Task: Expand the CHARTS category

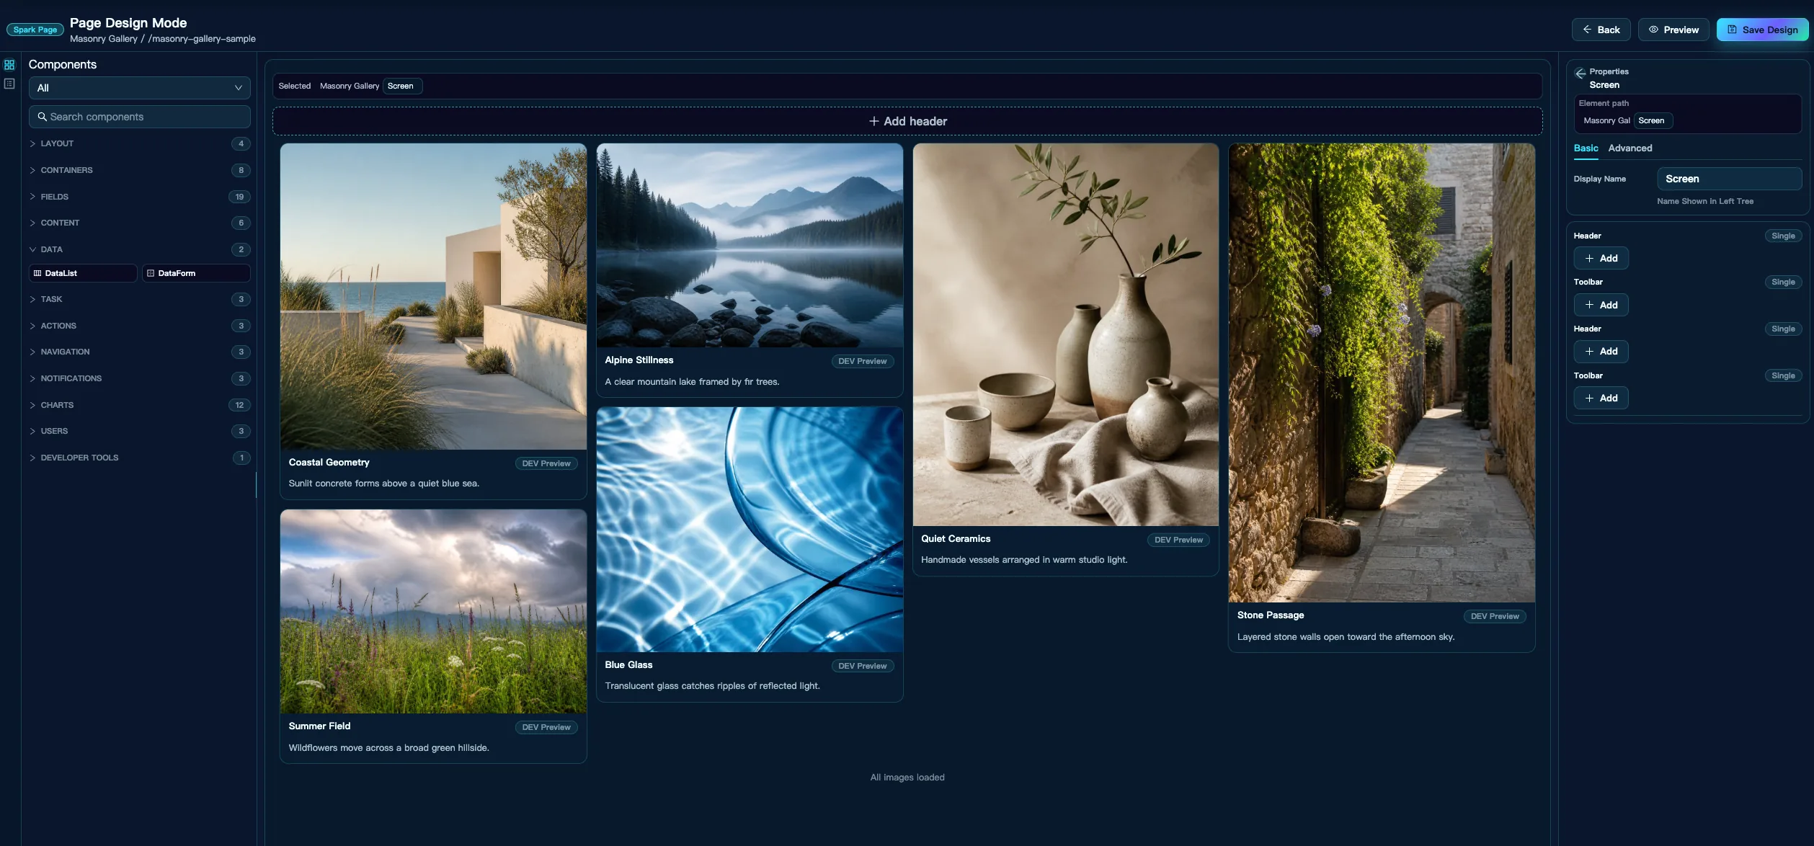Action: pyautogui.click(x=140, y=405)
